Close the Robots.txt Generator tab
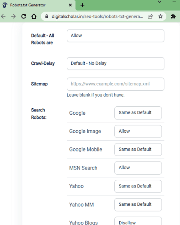The width and height of the screenshot is (180, 225). 70,5
